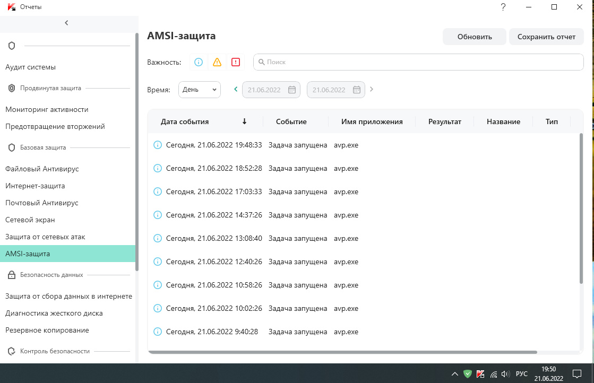Click the Обновить button
Image resolution: width=594 pixels, height=383 pixels.
(474, 37)
